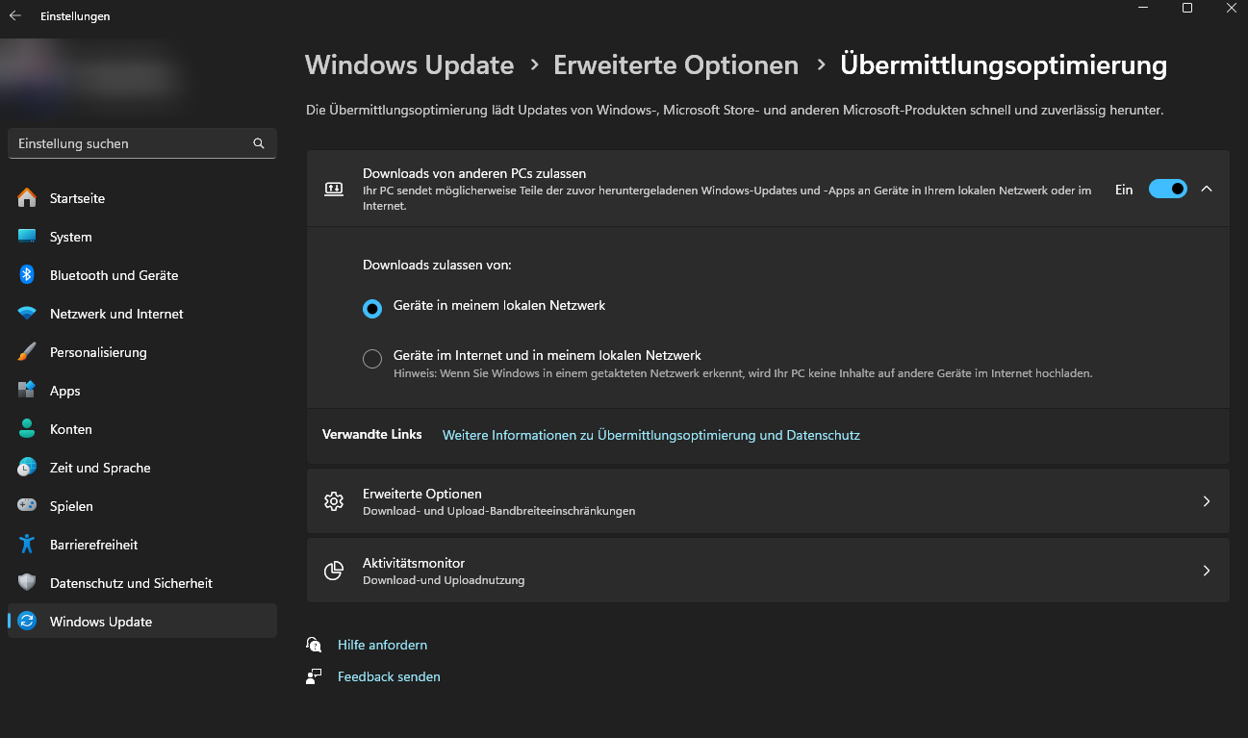Click the Aktivitätsmonitor pie chart icon
The image size is (1248, 738).
coord(334,571)
